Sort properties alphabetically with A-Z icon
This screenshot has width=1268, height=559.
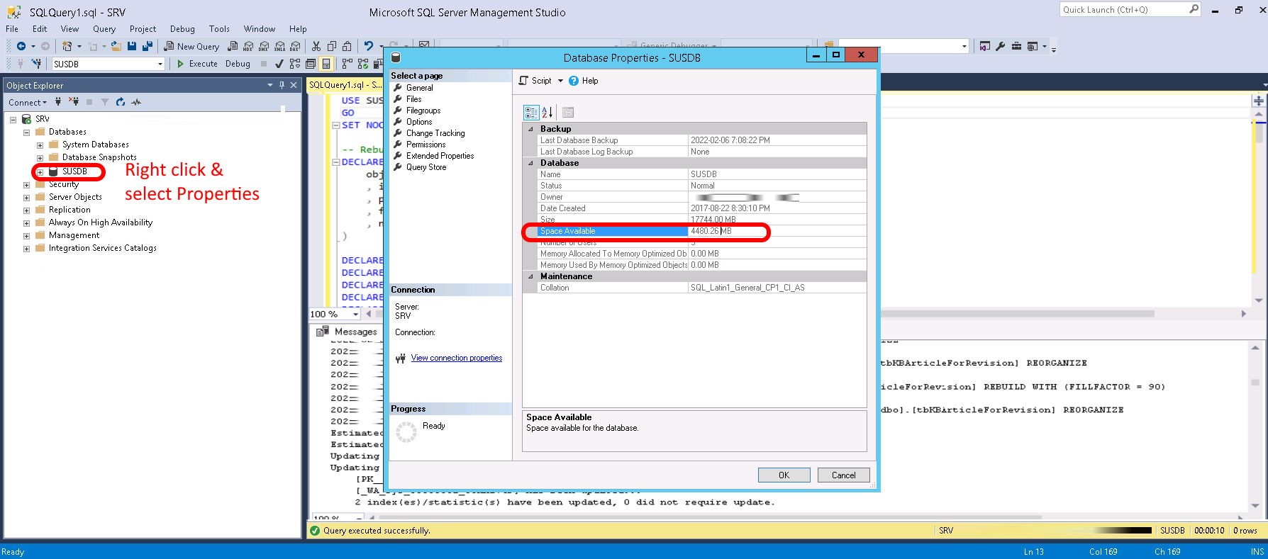[547, 112]
